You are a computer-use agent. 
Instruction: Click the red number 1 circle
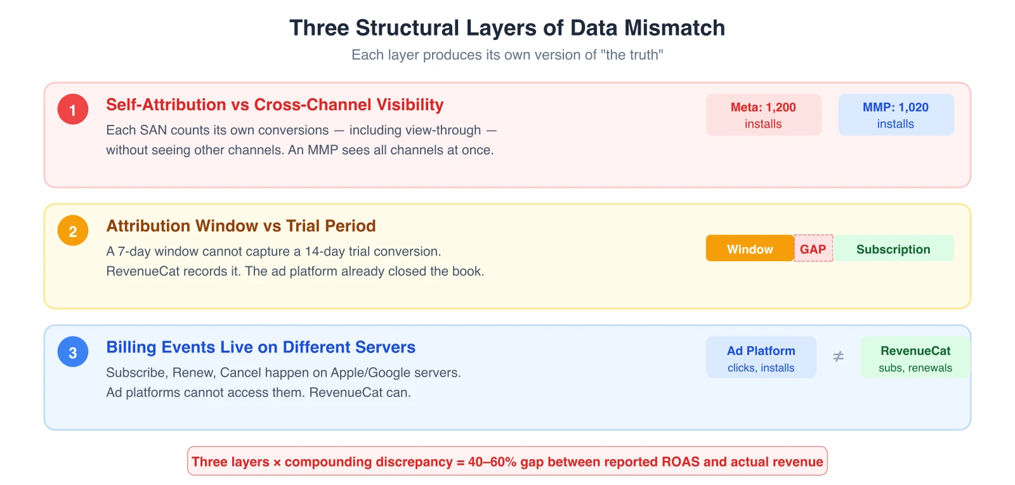point(73,110)
